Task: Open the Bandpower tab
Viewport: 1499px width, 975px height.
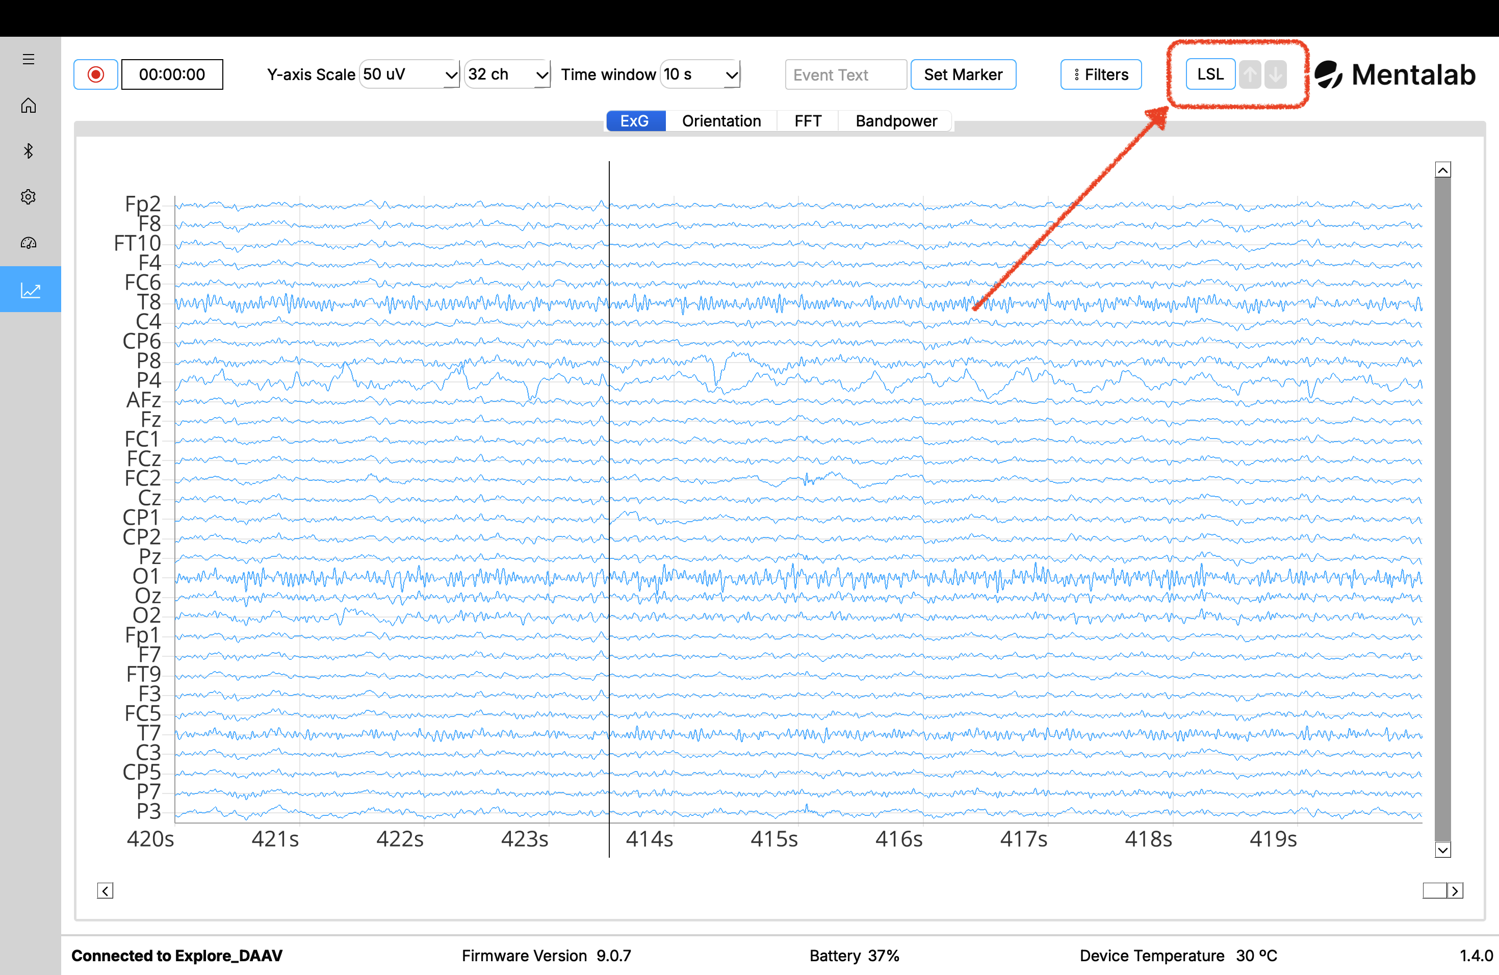Action: click(x=896, y=121)
